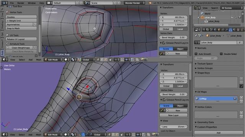Open the Object properties tab icon
This screenshot has height=137, width=245.
219,30
